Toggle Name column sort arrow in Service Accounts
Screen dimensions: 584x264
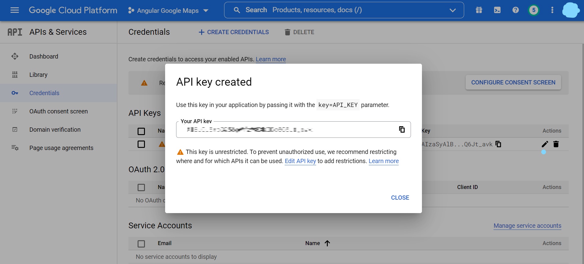(327, 243)
